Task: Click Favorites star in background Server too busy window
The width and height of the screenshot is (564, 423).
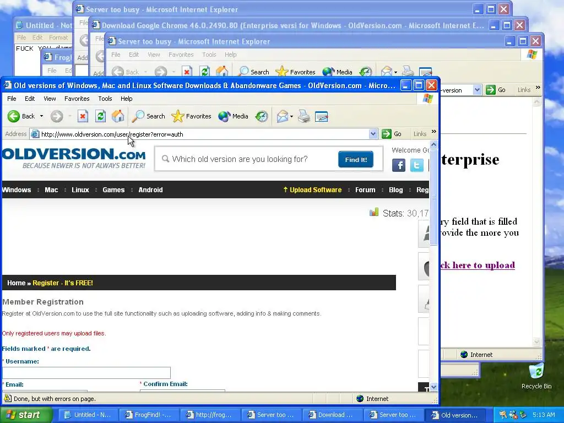Action: (281, 71)
